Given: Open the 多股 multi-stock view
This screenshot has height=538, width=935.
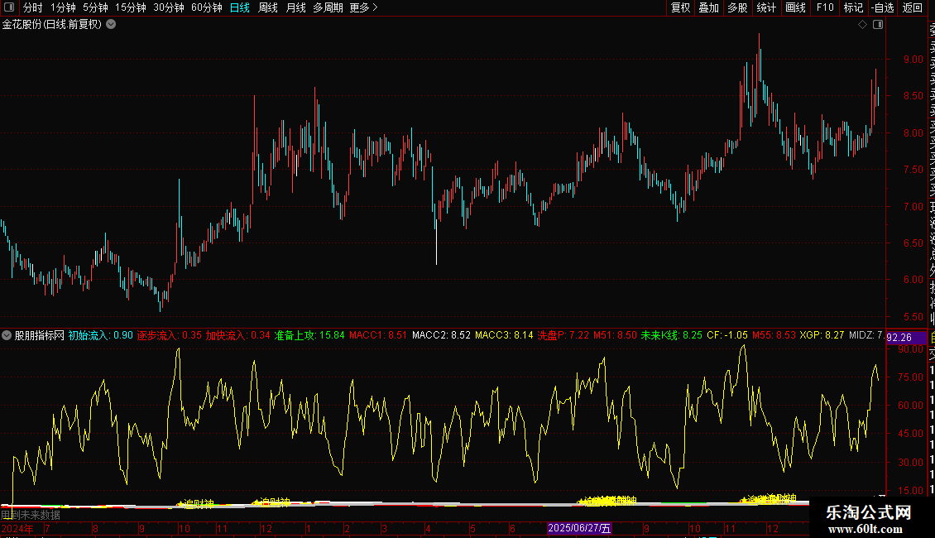Looking at the screenshot, I should [737, 7].
